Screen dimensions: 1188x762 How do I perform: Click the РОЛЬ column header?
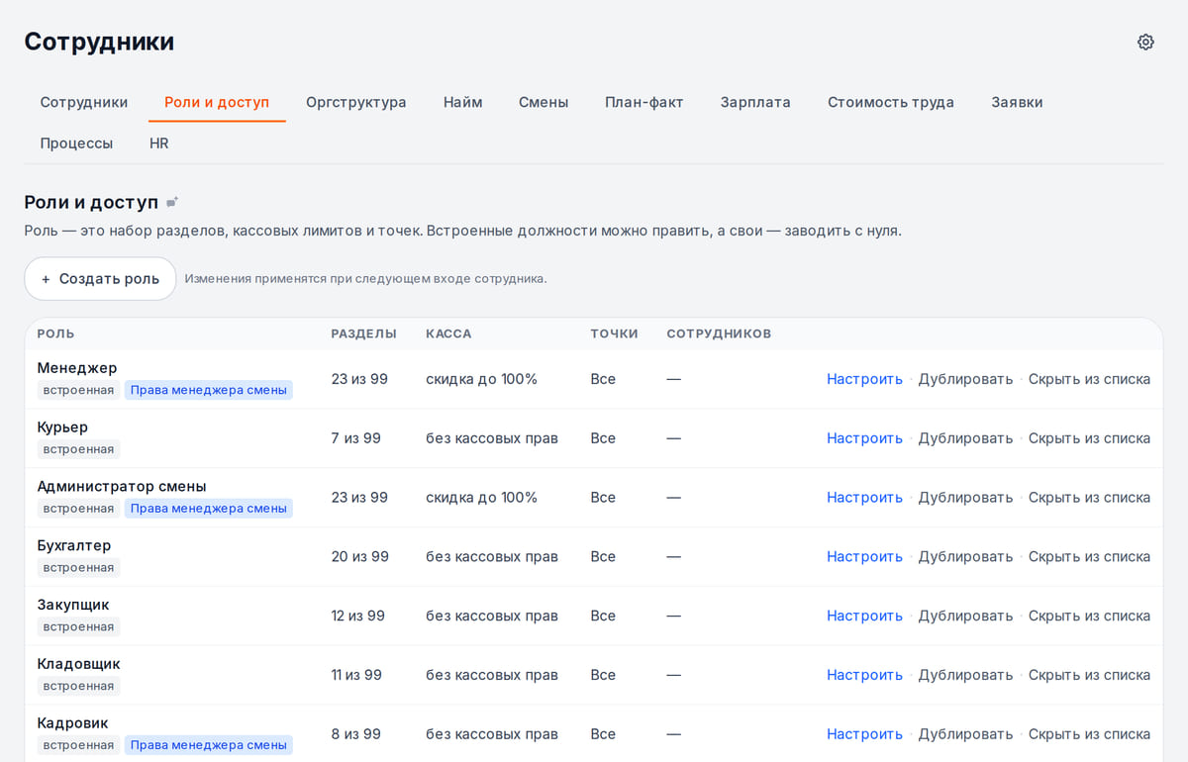point(55,333)
